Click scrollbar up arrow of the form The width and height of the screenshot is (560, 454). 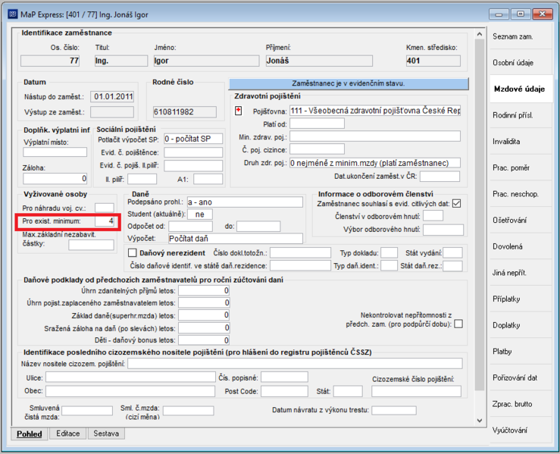point(480,34)
